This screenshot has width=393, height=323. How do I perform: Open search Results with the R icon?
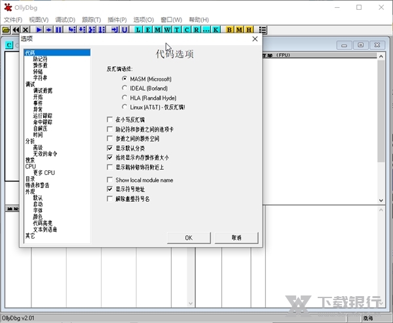pyautogui.click(x=196, y=30)
